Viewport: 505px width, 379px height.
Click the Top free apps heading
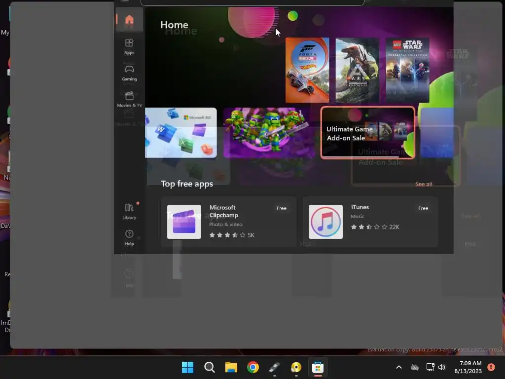point(187,184)
